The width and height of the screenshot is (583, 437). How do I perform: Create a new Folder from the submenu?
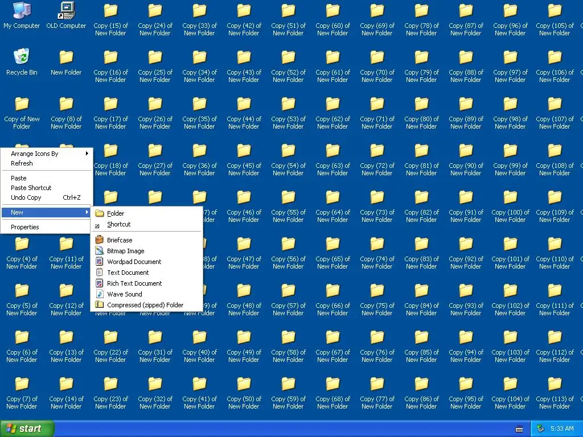pos(147,213)
